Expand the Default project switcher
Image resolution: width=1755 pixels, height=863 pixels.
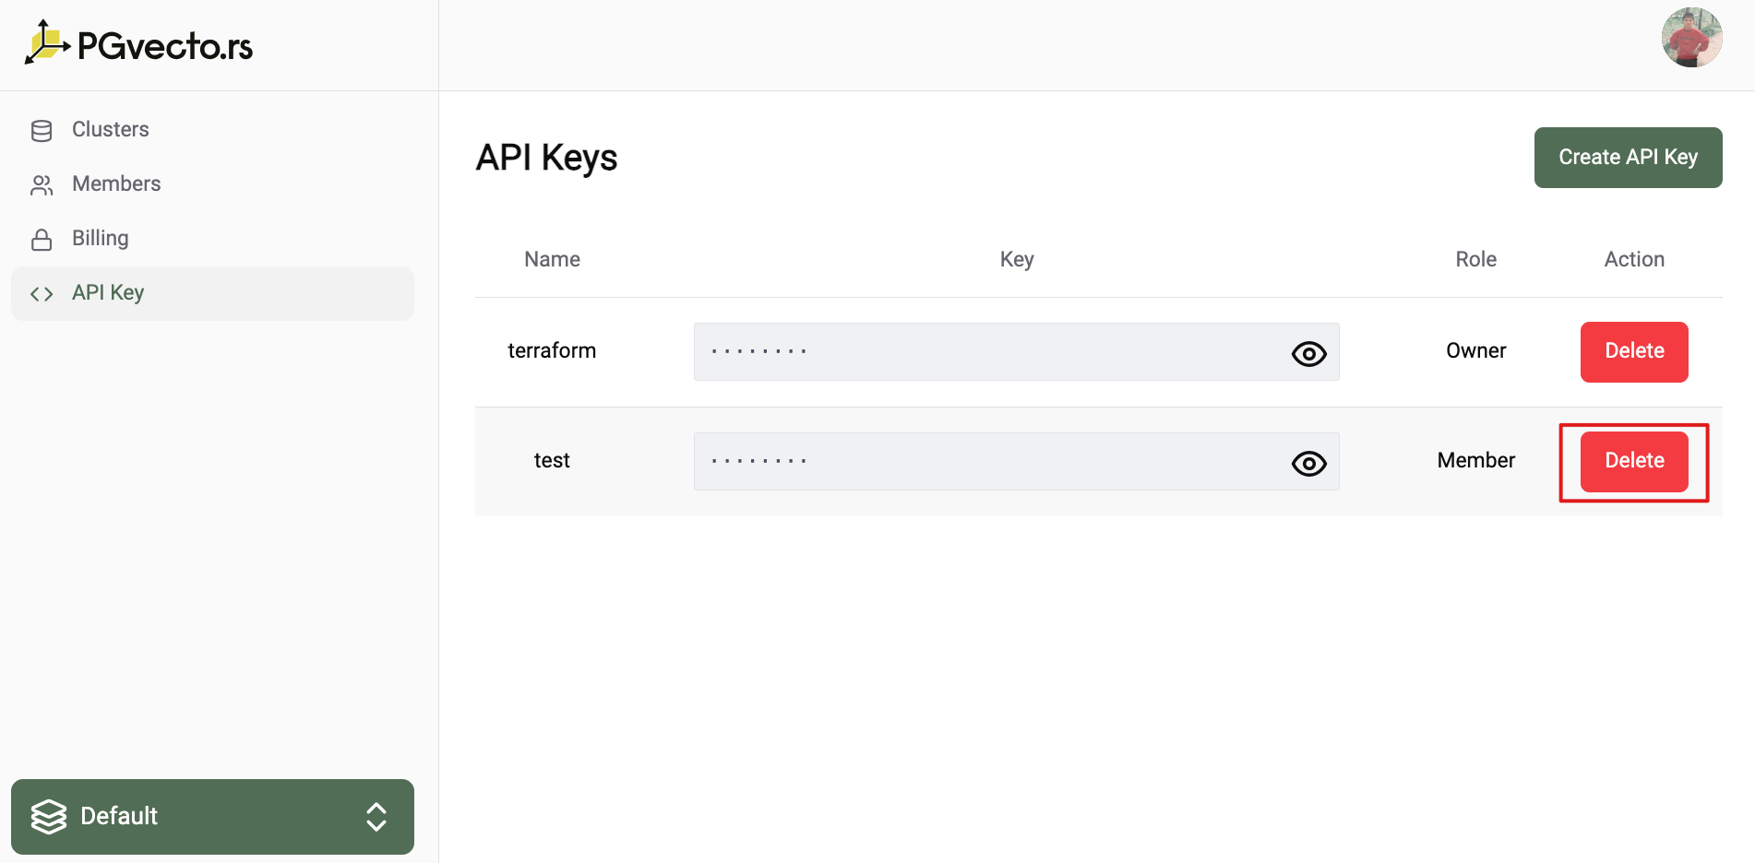point(212,817)
